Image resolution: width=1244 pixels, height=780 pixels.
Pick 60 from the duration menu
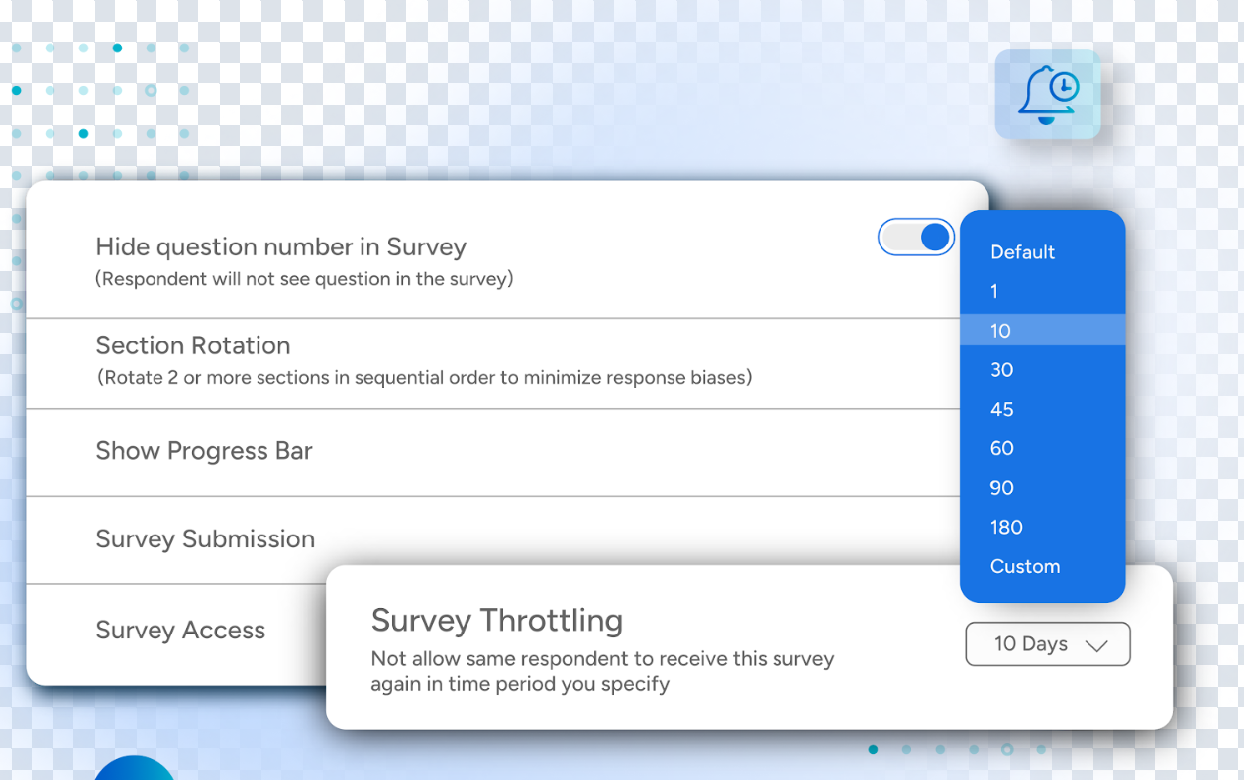1001,448
